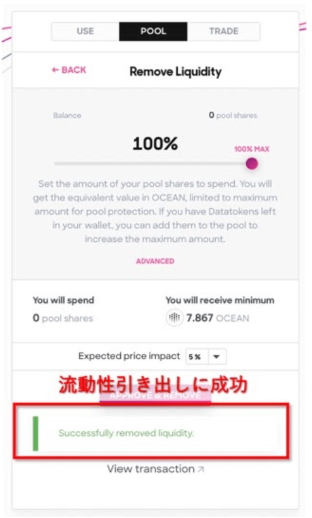Click the 100% MAX label
The image size is (312, 518).
point(252,149)
